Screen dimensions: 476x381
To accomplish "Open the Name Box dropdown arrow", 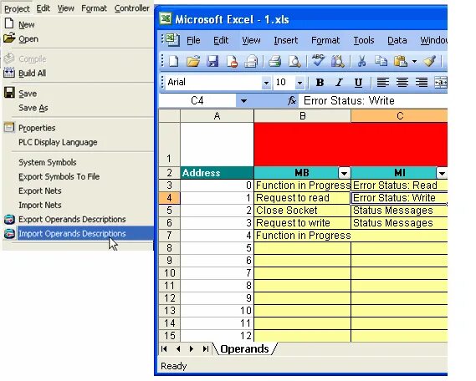I will [243, 101].
